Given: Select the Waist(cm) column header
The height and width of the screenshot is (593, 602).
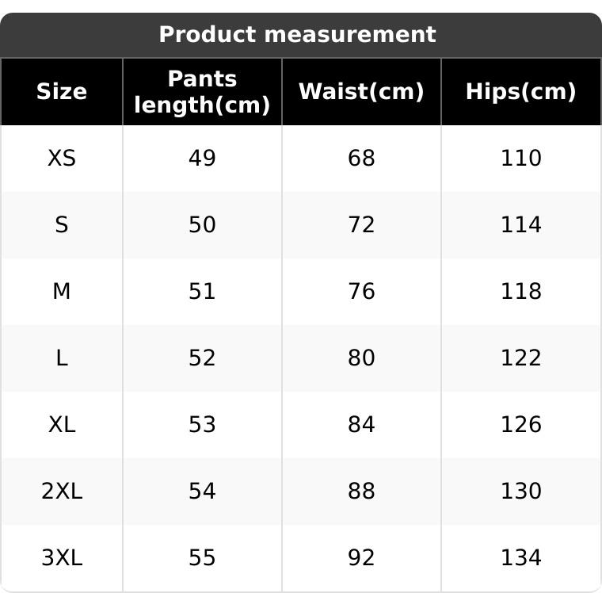Looking at the screenshot, I should click(x=361, y=92).
